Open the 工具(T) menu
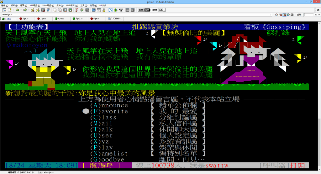Image resolution: width=321 pixels, height=174 pixels. click(x=84, y=6)
